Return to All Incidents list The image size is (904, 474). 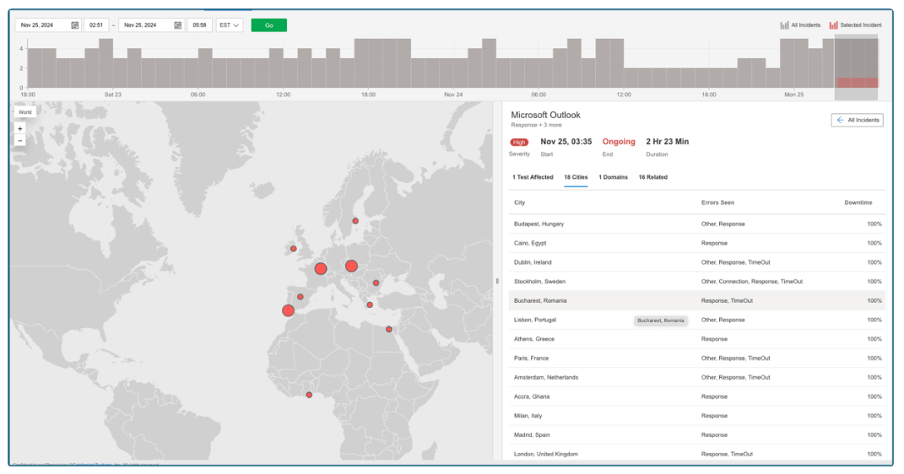click(x=858, y=120)
